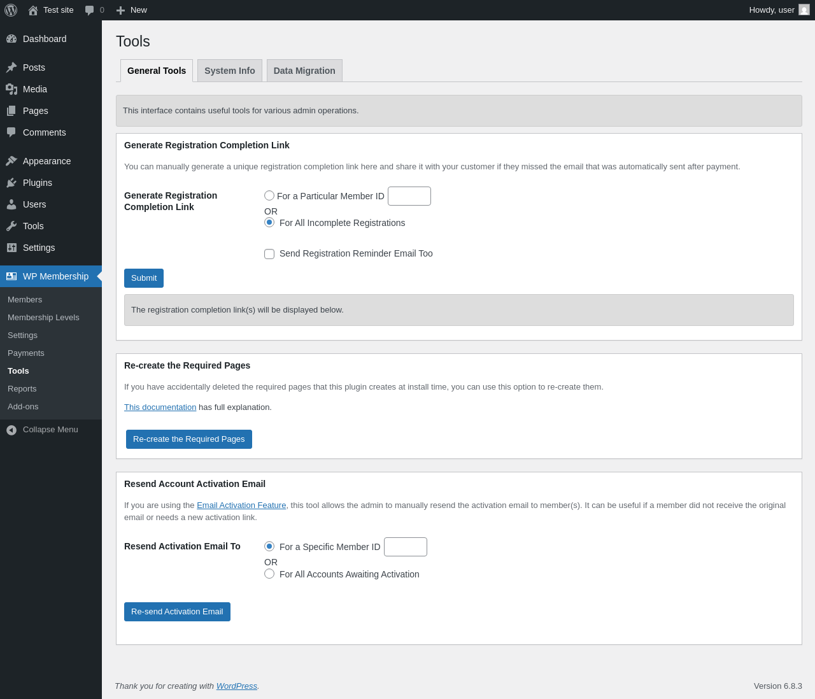Open Membership Levels in the submenu
This screenshot has height=699, width=815.
pos(43,318)
